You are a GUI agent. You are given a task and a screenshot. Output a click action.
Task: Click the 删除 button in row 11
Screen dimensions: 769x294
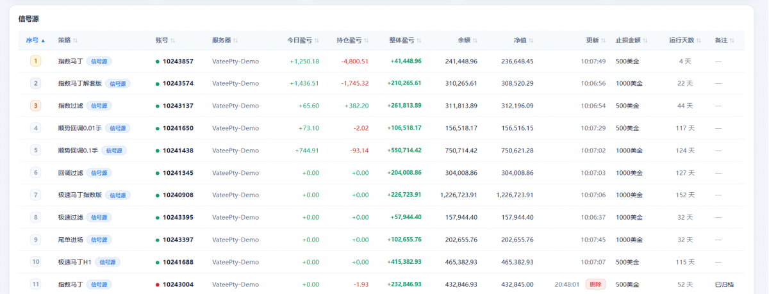click(595, 284)
